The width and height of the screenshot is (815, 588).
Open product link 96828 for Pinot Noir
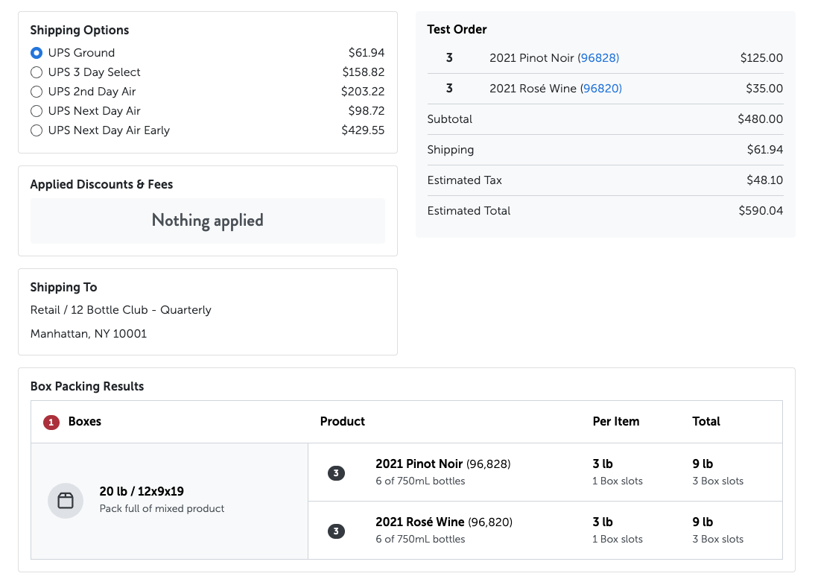tap(599, 57)
